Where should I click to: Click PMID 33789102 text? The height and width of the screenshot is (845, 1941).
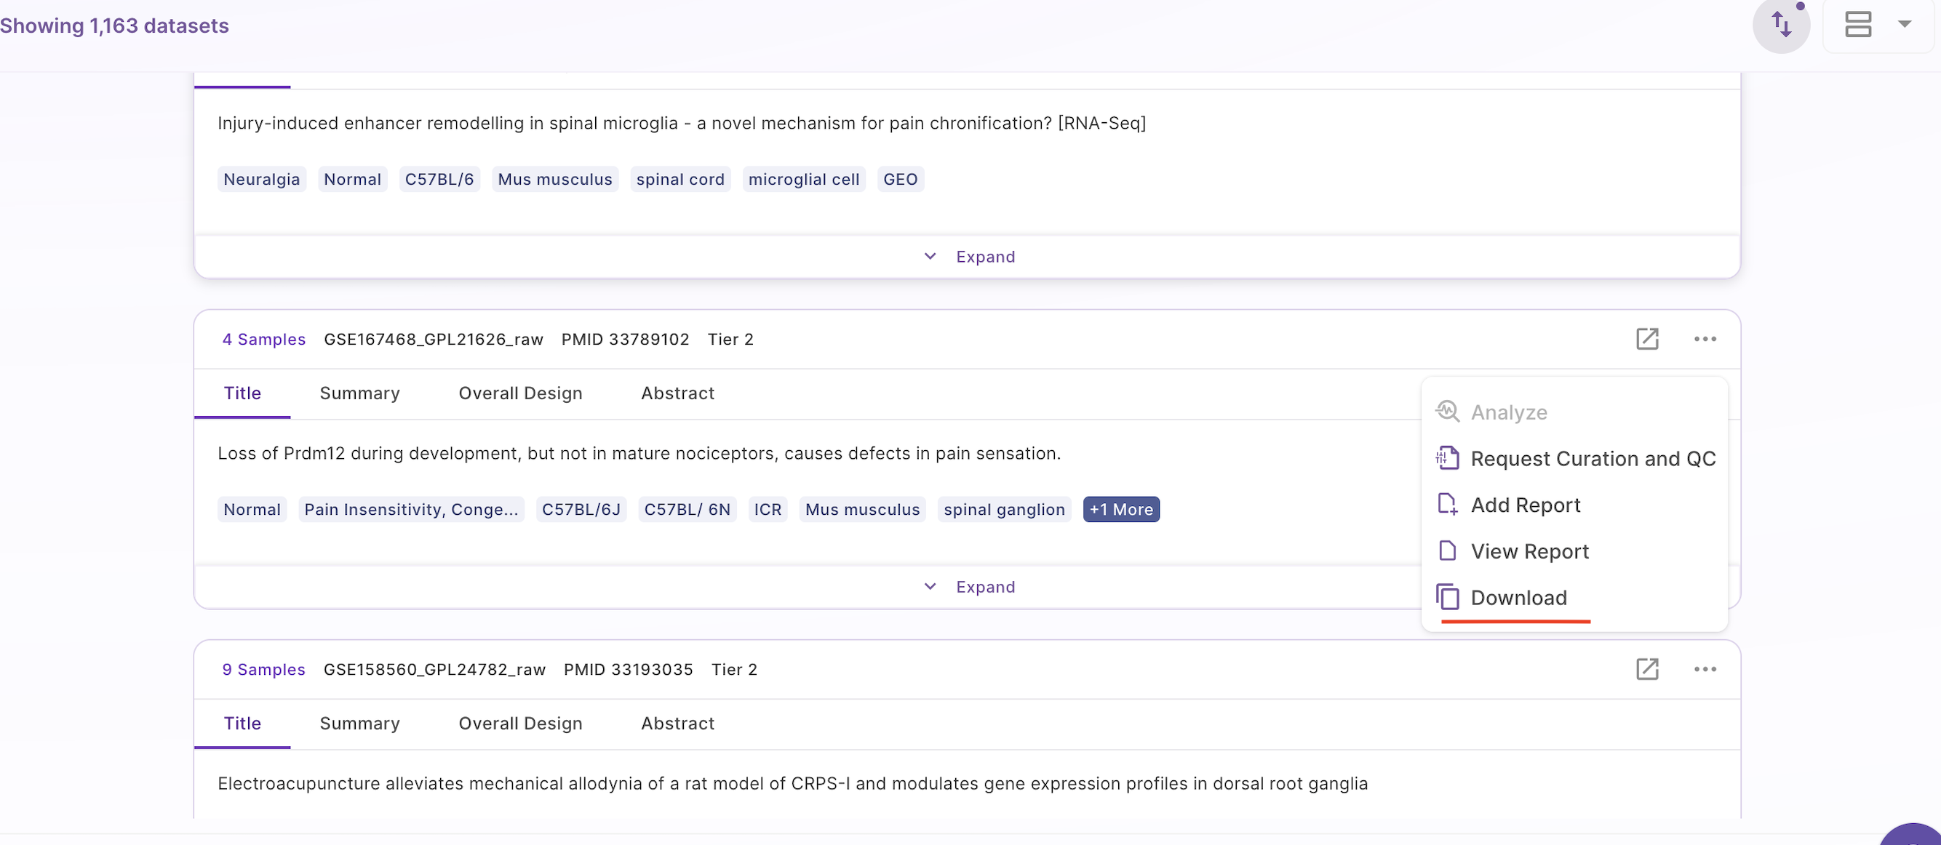click(x=625, y=339)
